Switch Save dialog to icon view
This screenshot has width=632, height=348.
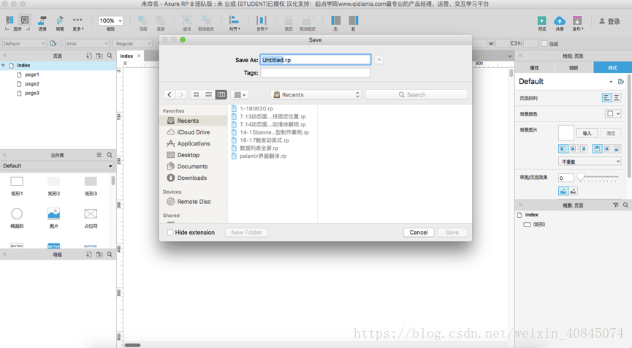(x=197, y=95)
